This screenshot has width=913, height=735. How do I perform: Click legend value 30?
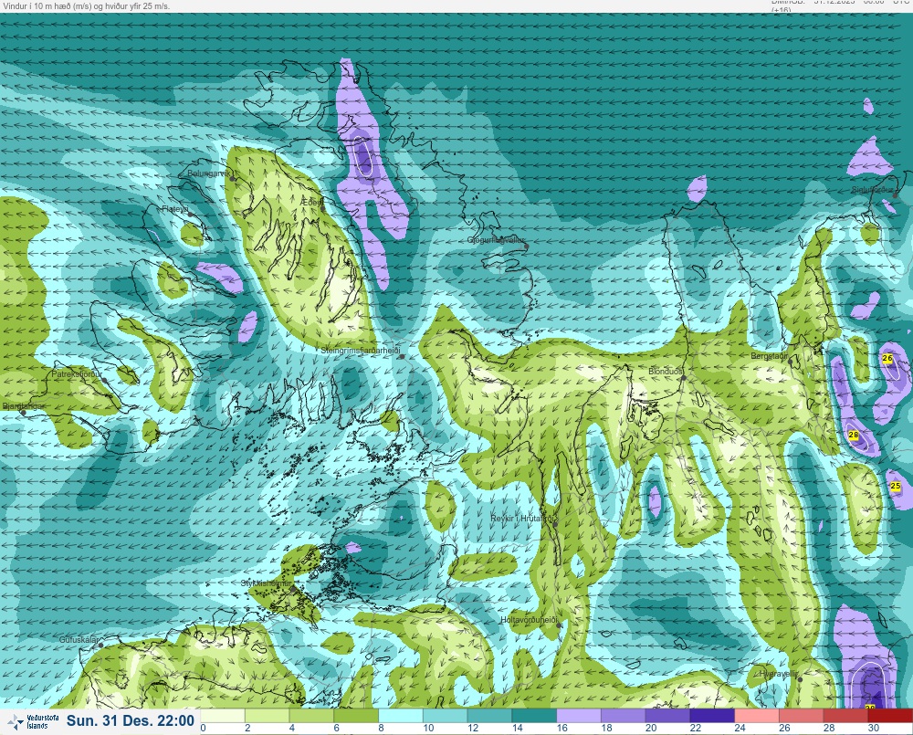pyautogui.click(x=874, y=728)
